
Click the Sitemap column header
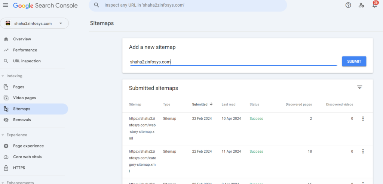pos(135,104)
